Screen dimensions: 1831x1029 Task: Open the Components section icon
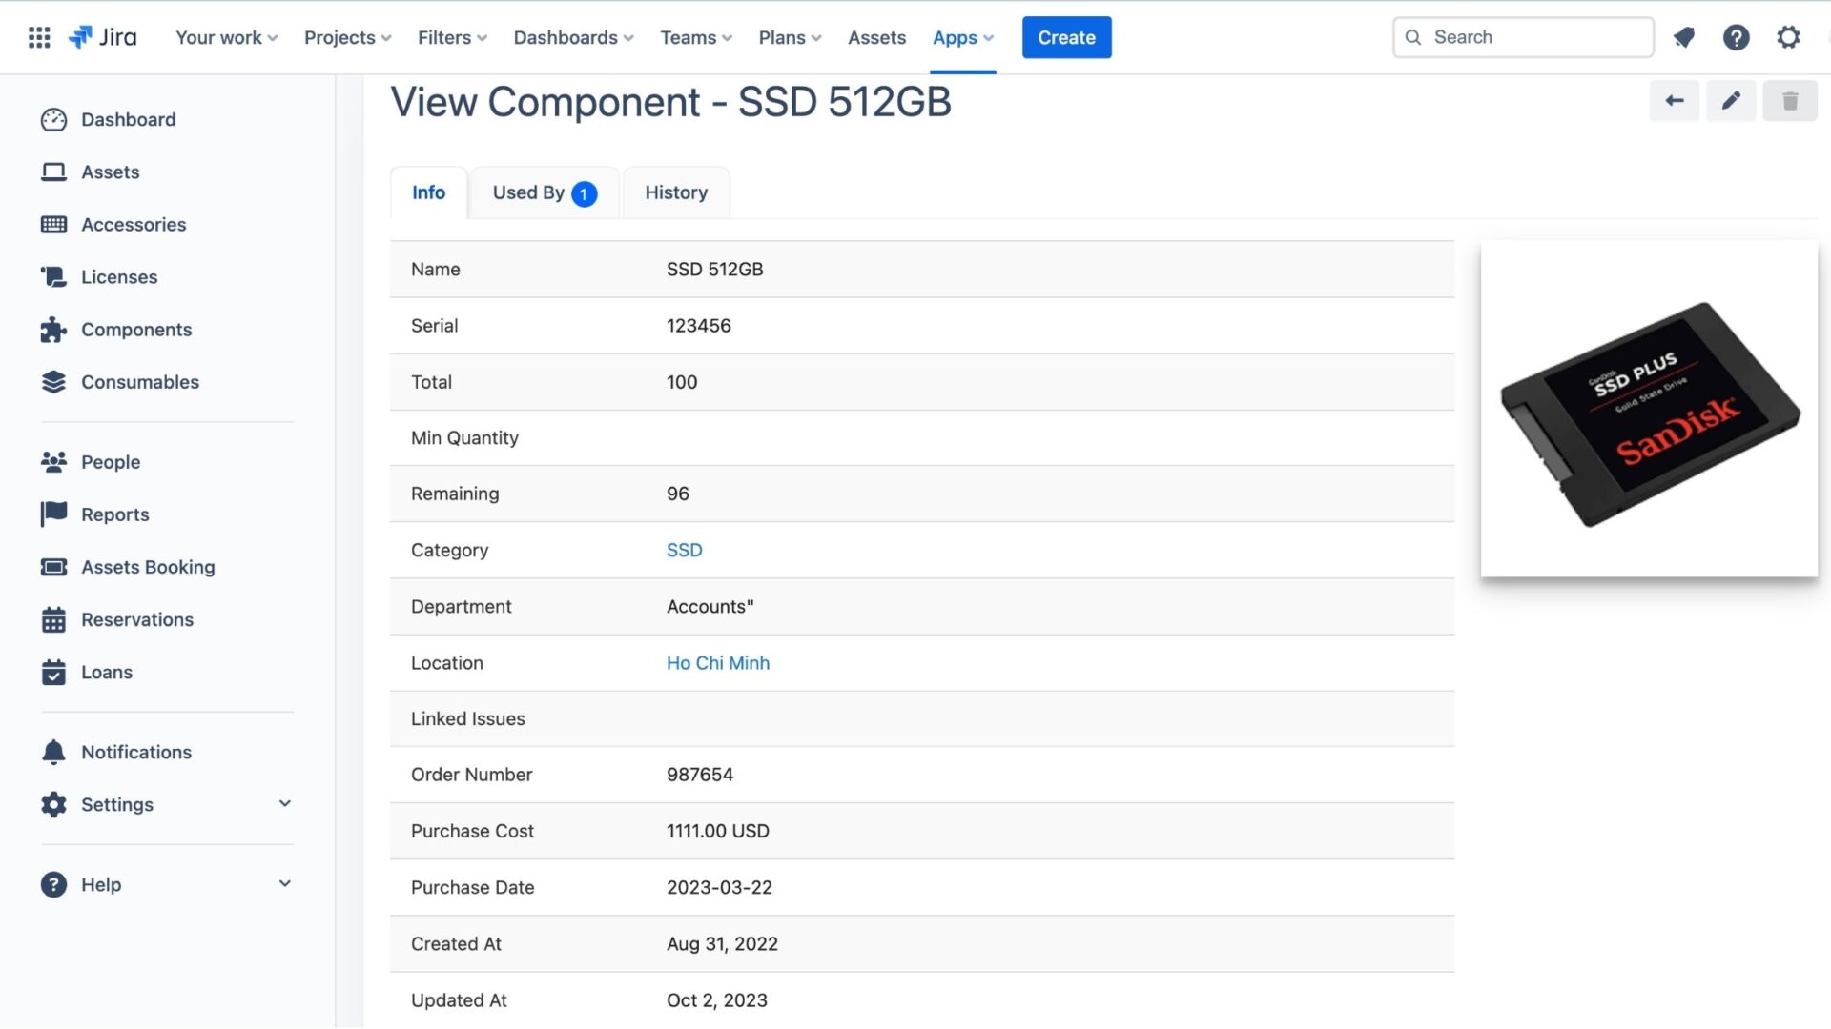click(52, 329)
